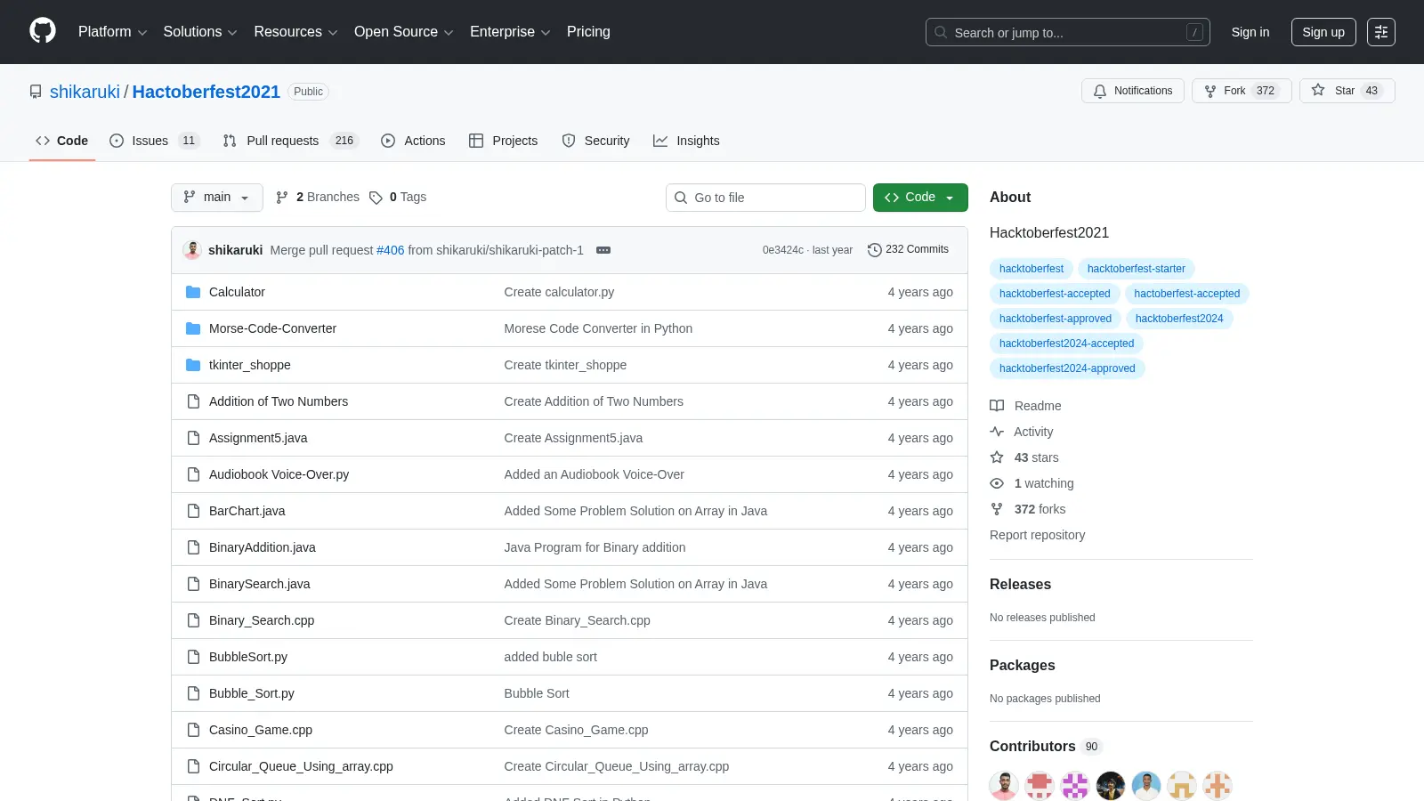This screenshot has width=1424, height=801.
Task: Open Circular_Queue_Using_array.cpp file
Action: (x=301, y=766)
